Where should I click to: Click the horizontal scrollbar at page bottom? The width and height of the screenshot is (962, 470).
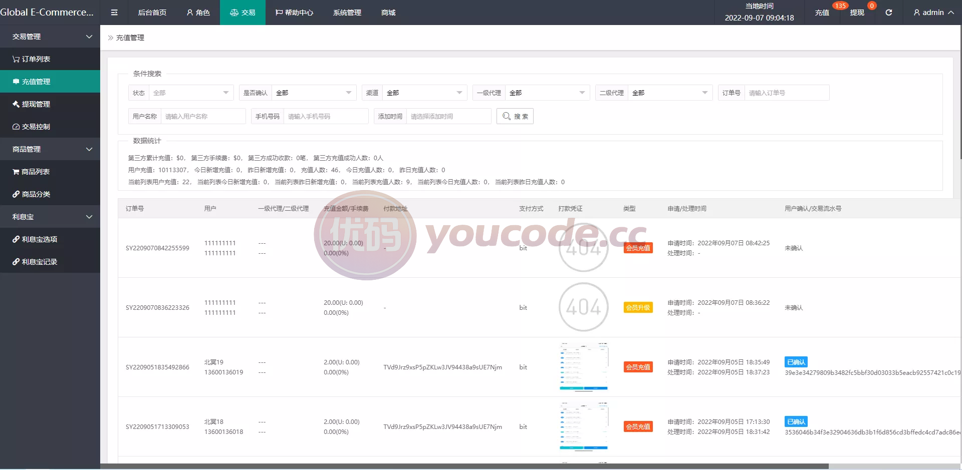tap(464, 466)
